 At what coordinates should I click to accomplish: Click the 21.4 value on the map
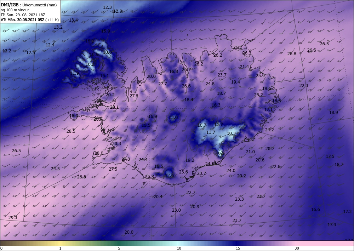pos(245,67)
